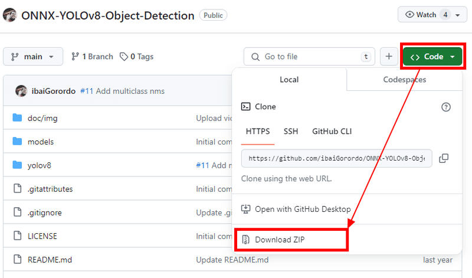Open the 1 Branch link
Viewport: 472px width, 278px height.
[x=92, y=57]
